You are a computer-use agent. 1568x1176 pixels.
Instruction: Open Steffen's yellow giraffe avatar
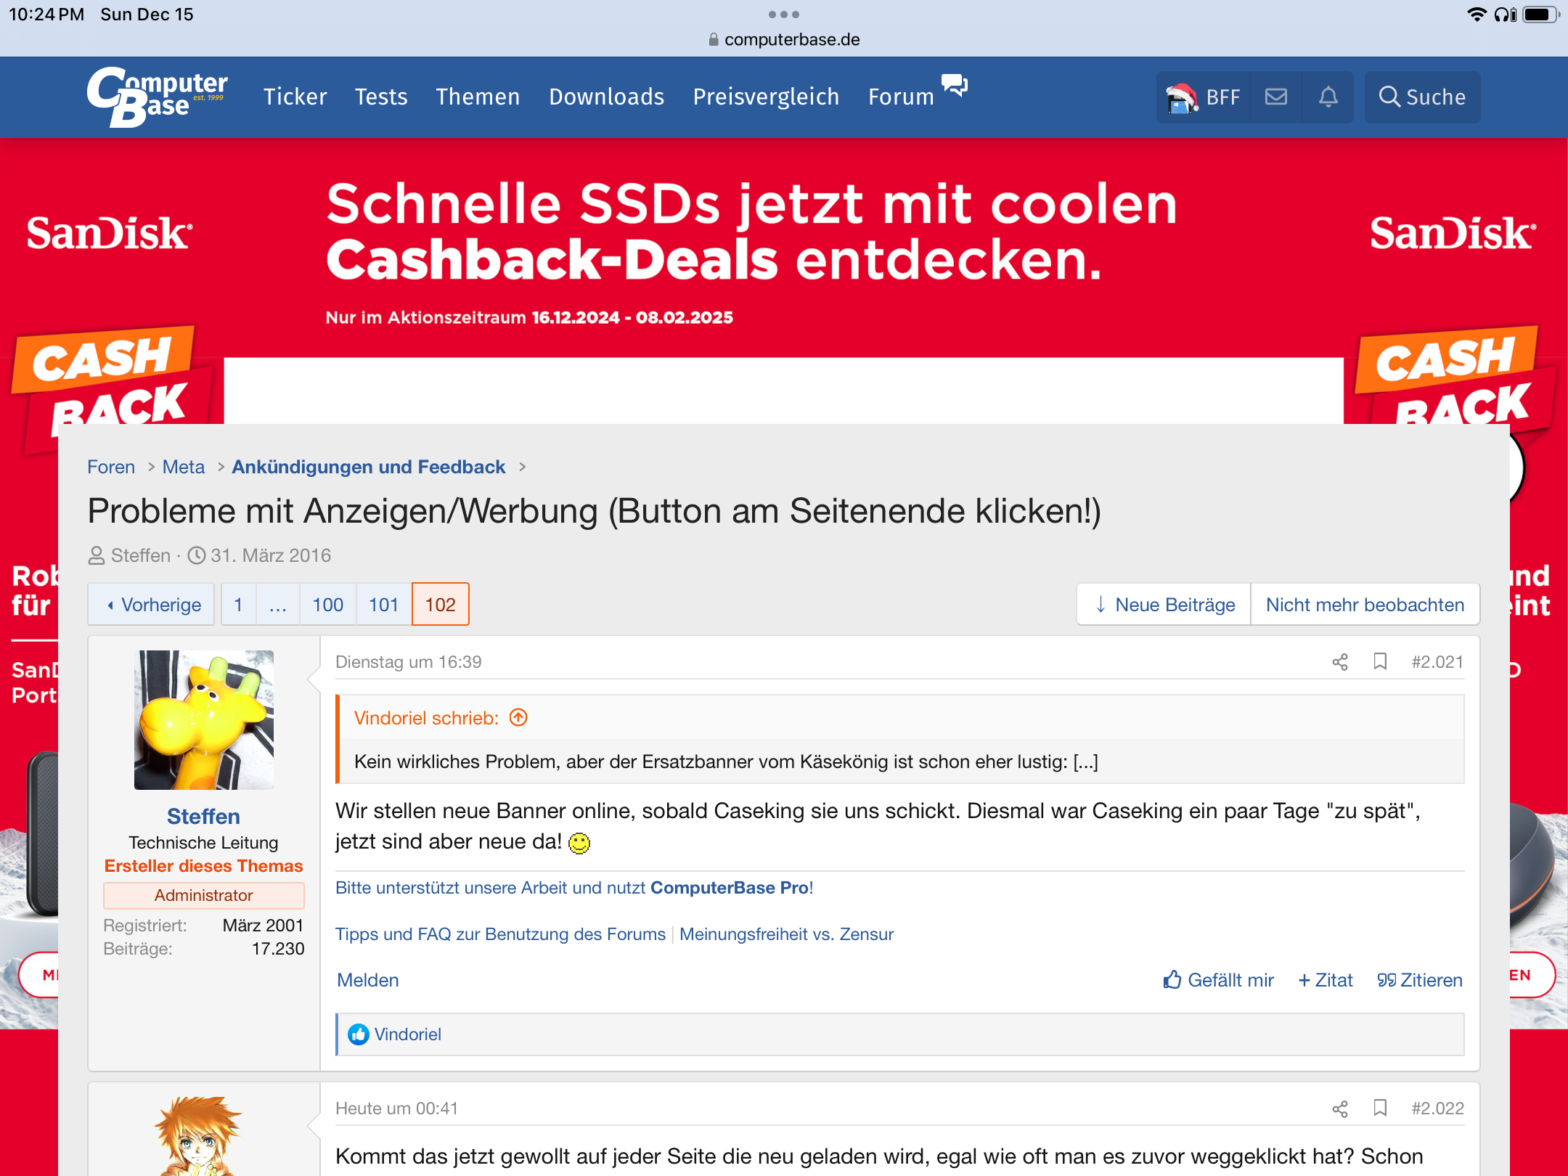(x=203, y=719)
